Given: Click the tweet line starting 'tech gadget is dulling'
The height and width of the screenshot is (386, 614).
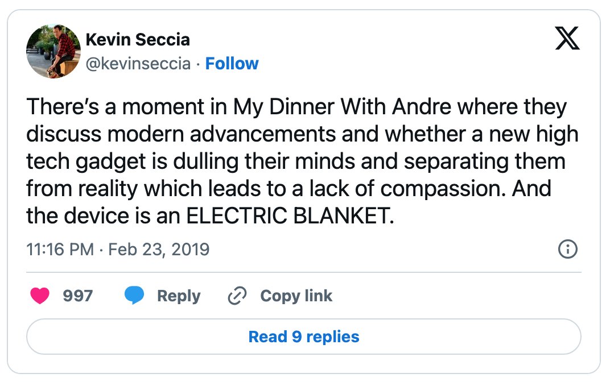Looking at the screenshot, I should [296, 161].
